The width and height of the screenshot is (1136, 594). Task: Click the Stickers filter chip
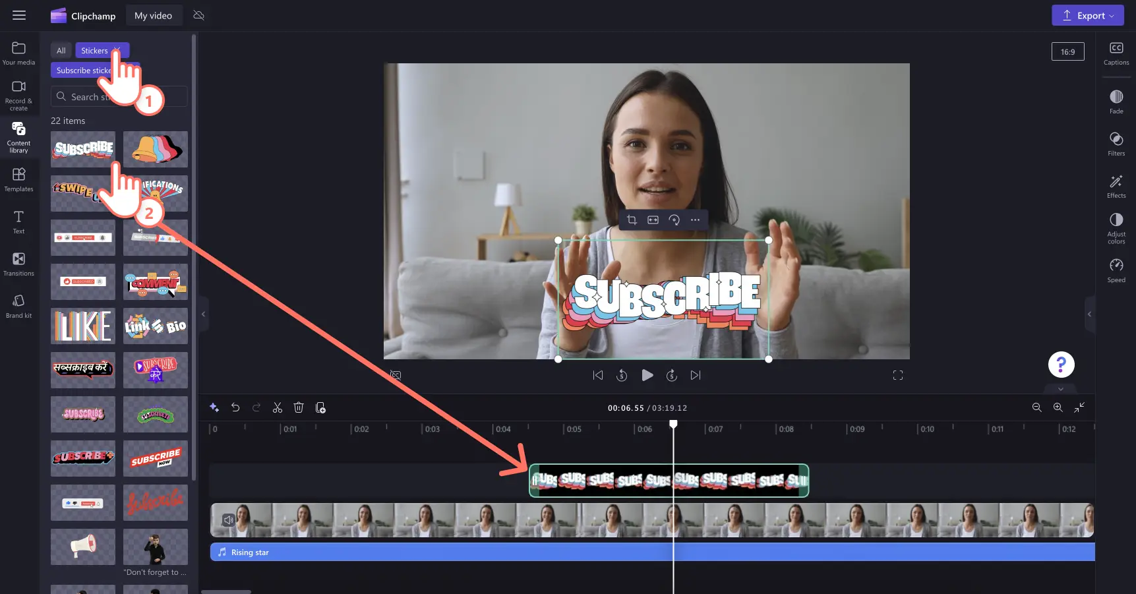point(102,50)
